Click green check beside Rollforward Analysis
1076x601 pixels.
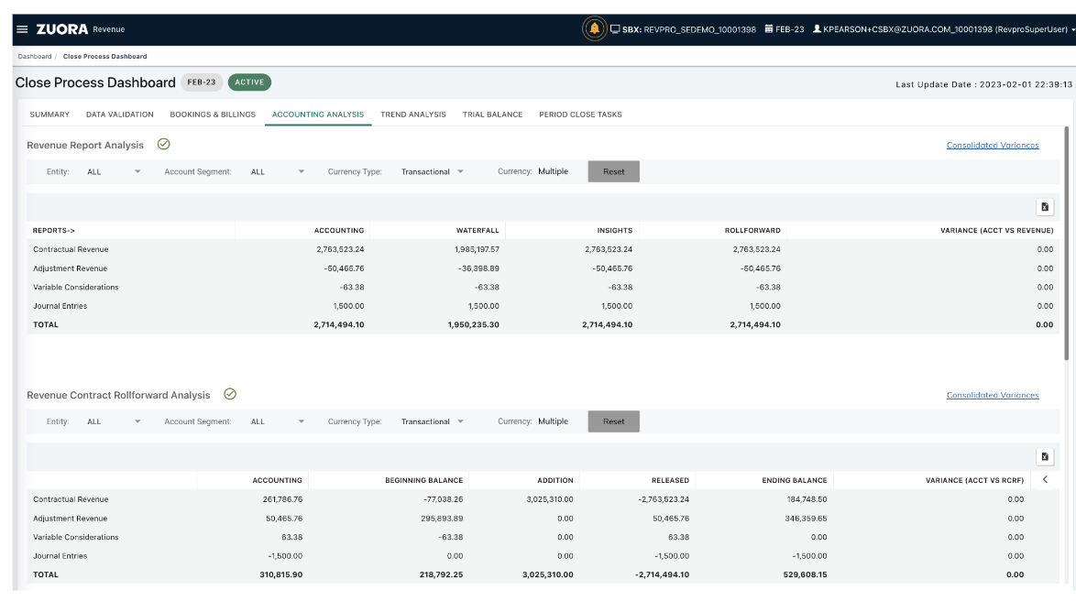click(229, 394)
